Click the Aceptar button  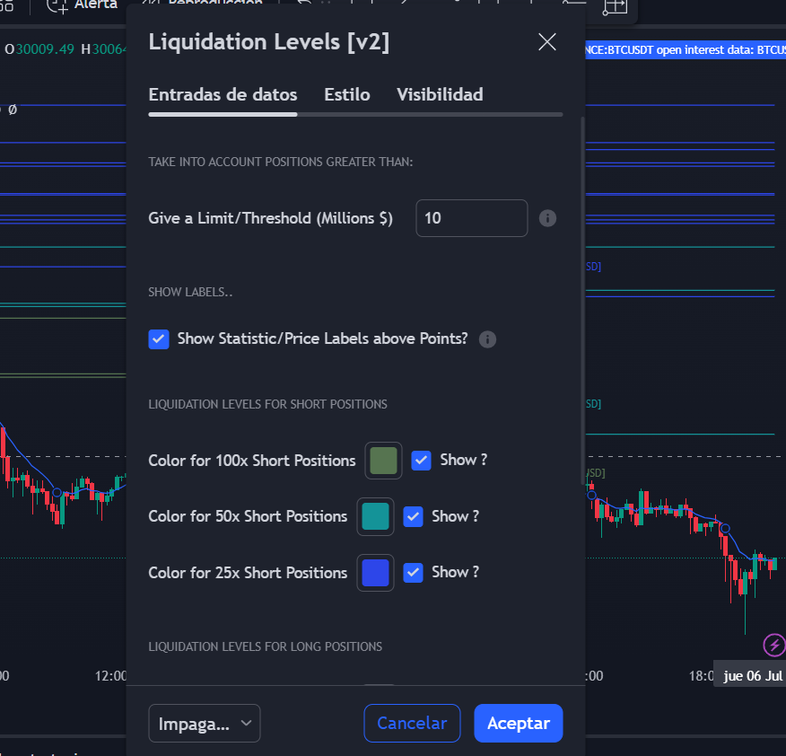(518, 723)
